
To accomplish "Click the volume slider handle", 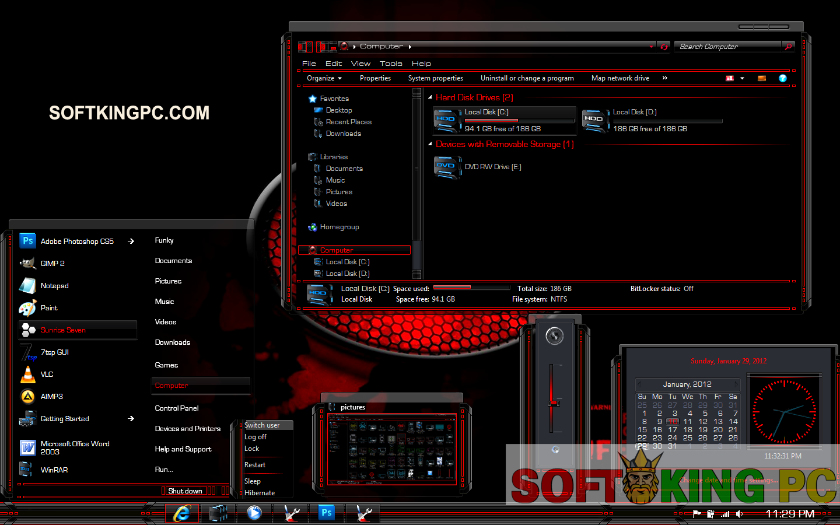I will [x=554, y=403].
